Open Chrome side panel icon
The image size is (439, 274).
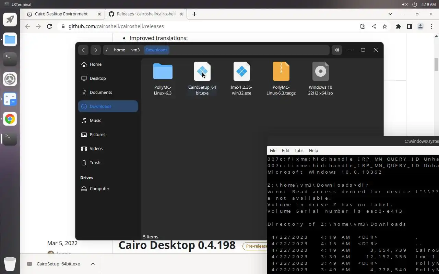[x=409, y=26]
